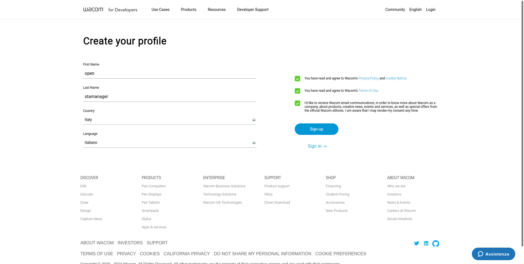Click the Wacom for Developers logo
Viewport: 524px width, 264px height.
coord(110,10)
